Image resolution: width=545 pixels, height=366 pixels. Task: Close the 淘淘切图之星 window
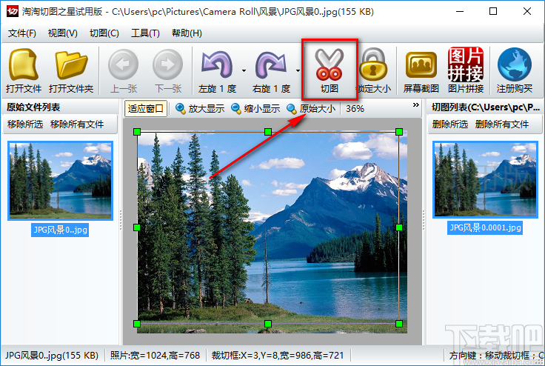pos(527,11)
